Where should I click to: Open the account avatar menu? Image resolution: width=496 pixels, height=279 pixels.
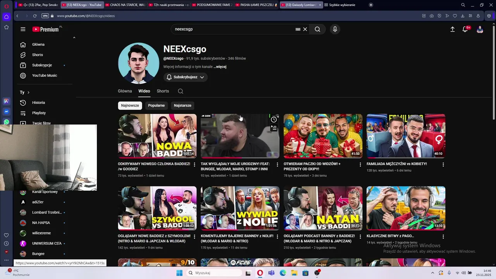point(480,29)
